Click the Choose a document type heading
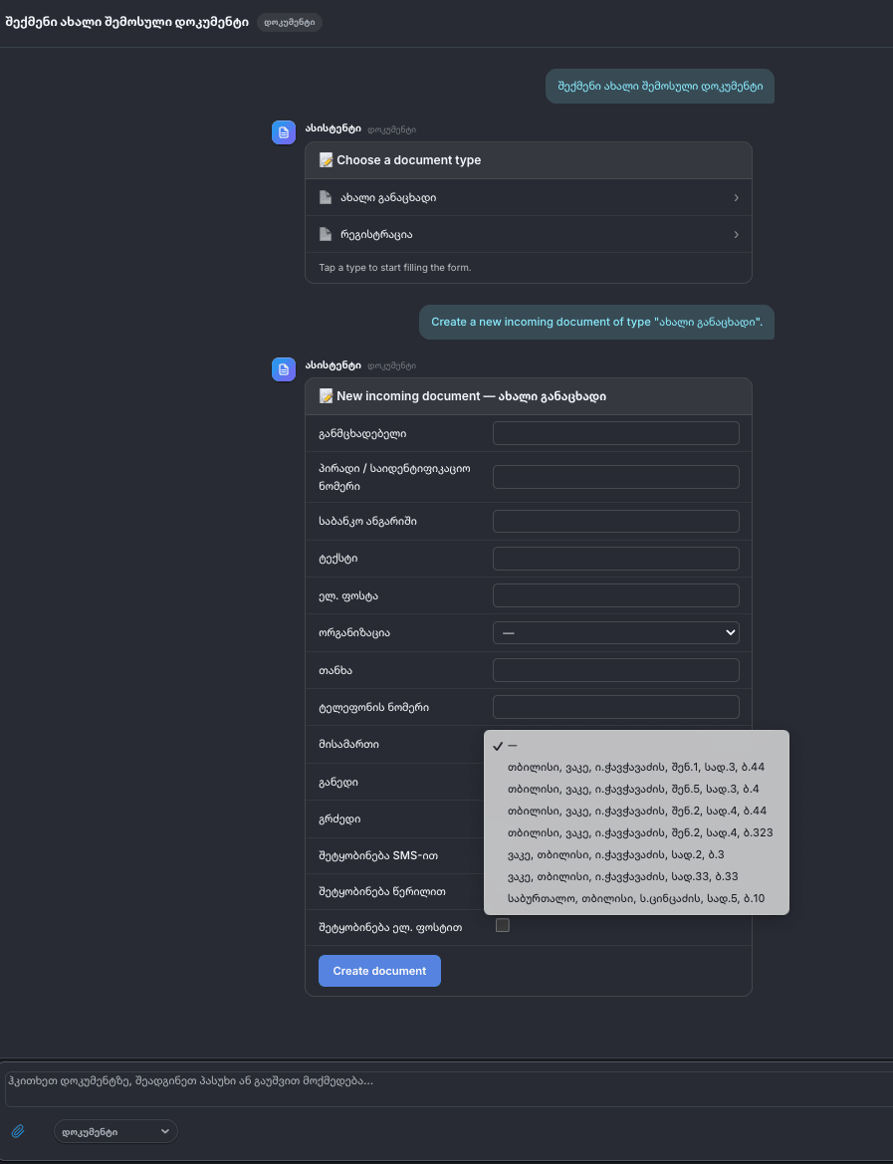This screenshot has height=1164, width=893. tap(408, 160)
